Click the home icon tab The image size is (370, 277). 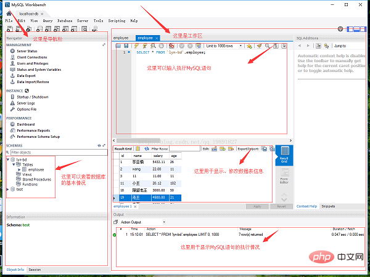(9, 13)
